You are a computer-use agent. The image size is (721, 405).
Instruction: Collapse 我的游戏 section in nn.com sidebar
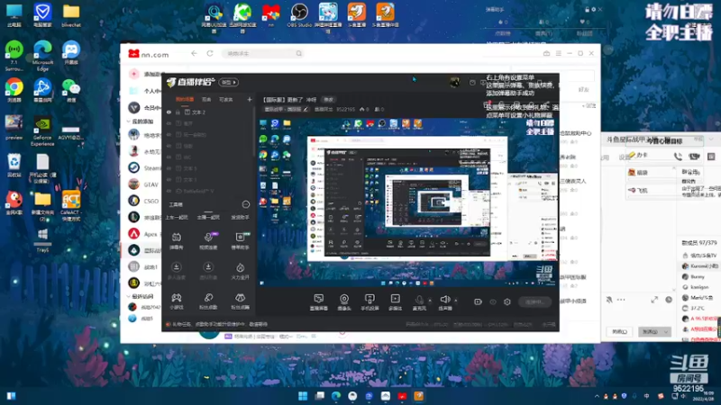[x=128, y=121]
